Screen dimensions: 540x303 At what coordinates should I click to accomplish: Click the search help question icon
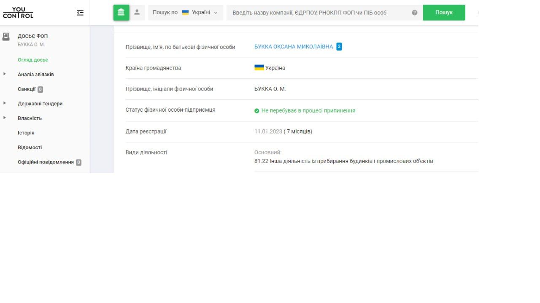pyautogui.click(x=414, y=13)
